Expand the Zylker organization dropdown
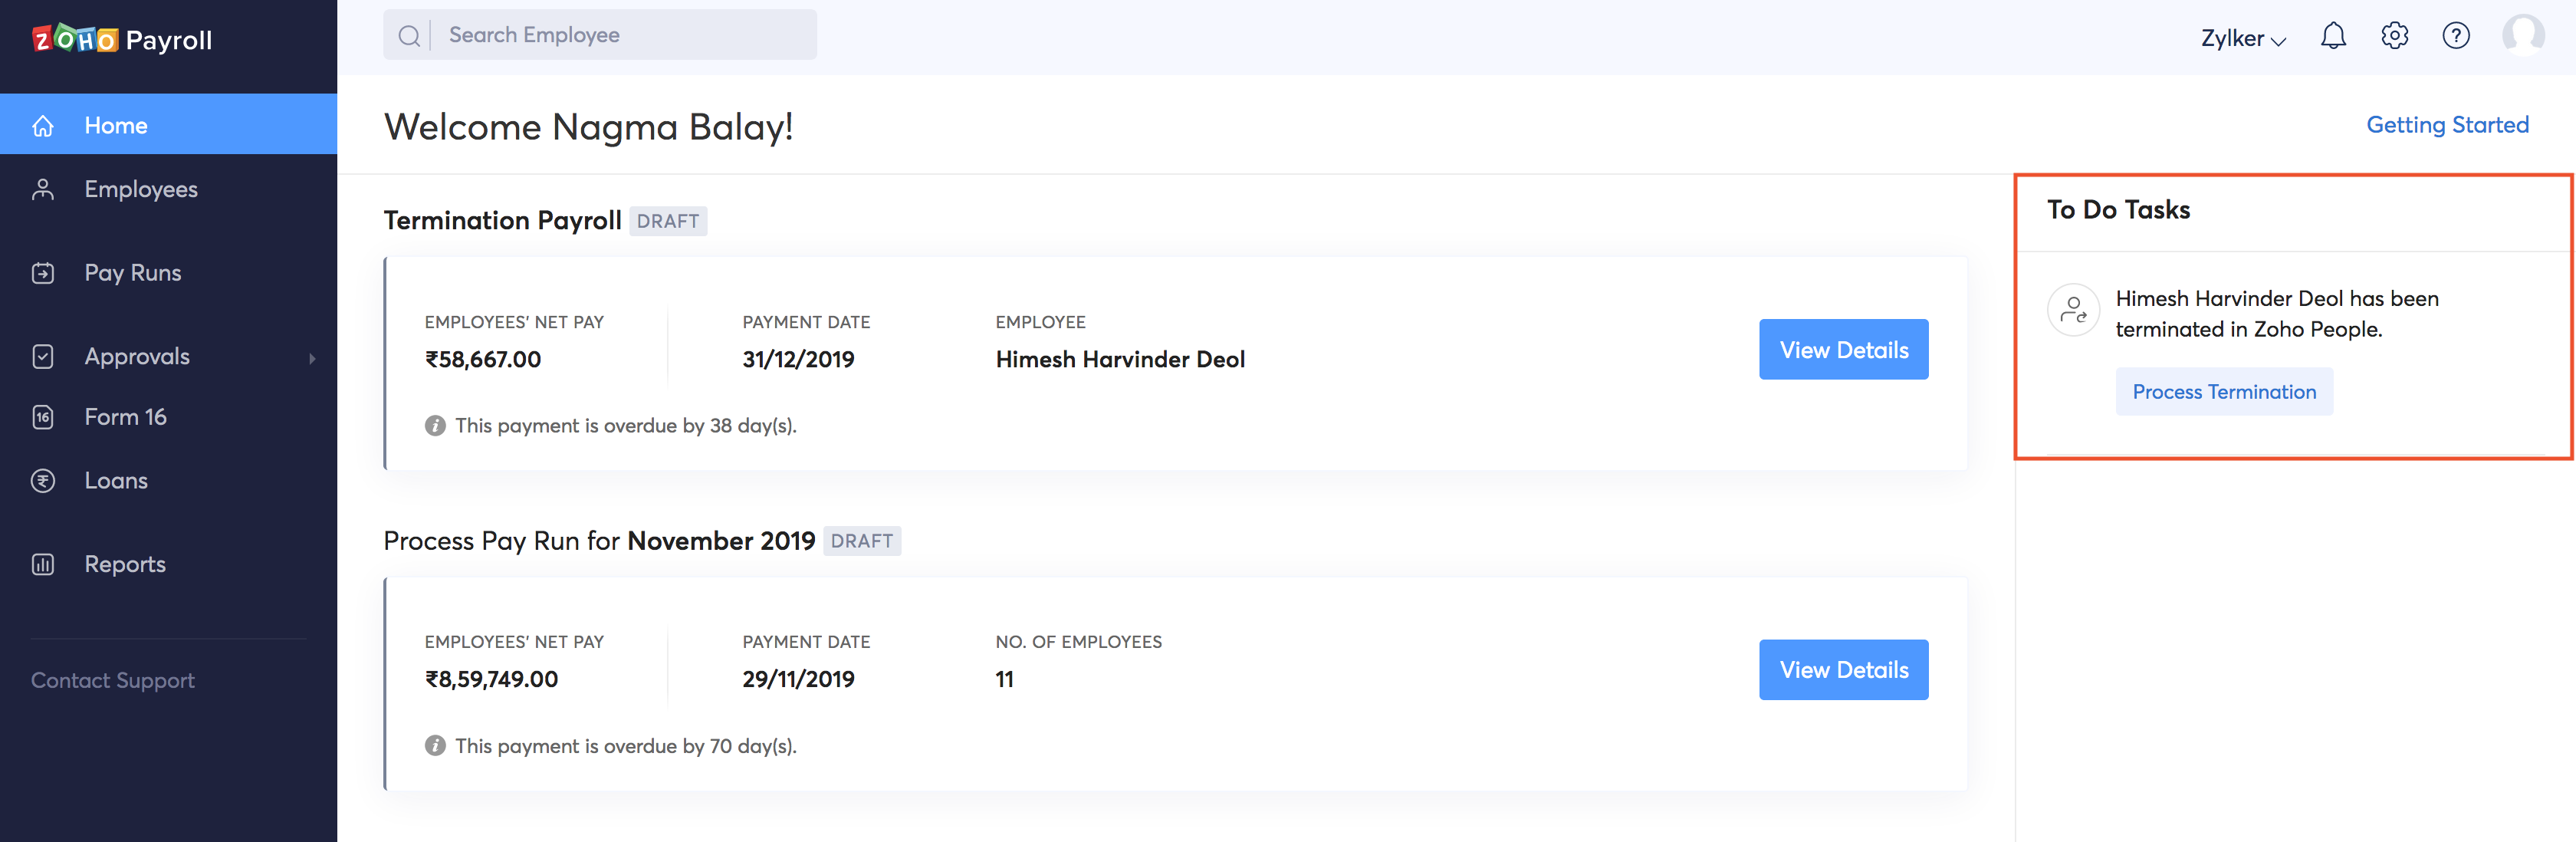Image resolution: width=2576 pixels, height=842 pixels. click(2242, 39)
